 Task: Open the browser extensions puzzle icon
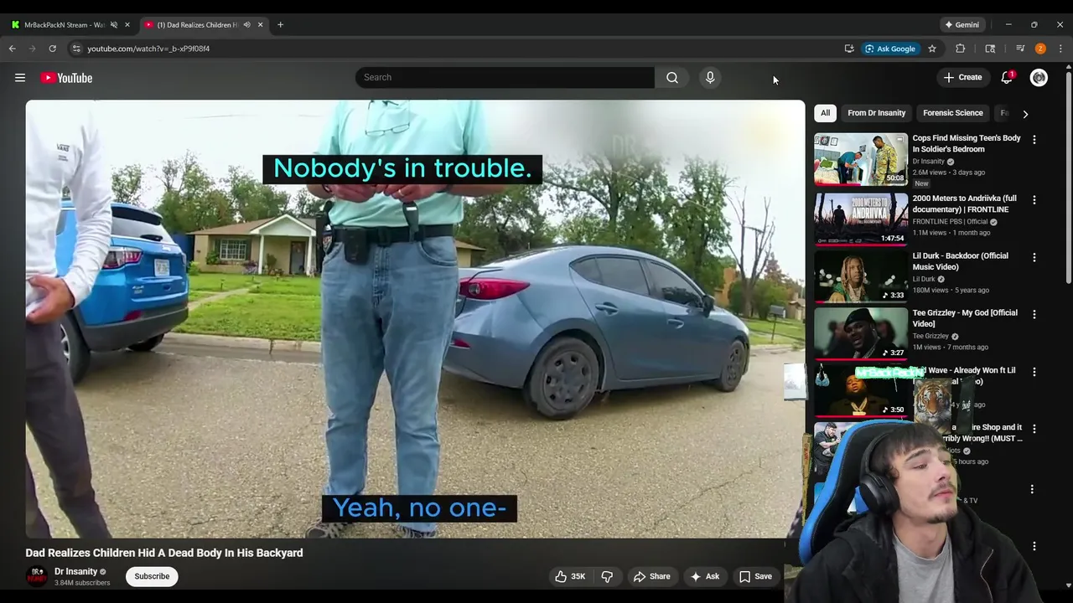[961, 49]
